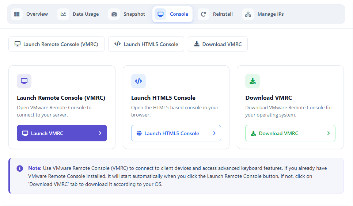Click the chevron arrow on Launch VMRC button
353x206 pixels.
(x=100, y=133)
